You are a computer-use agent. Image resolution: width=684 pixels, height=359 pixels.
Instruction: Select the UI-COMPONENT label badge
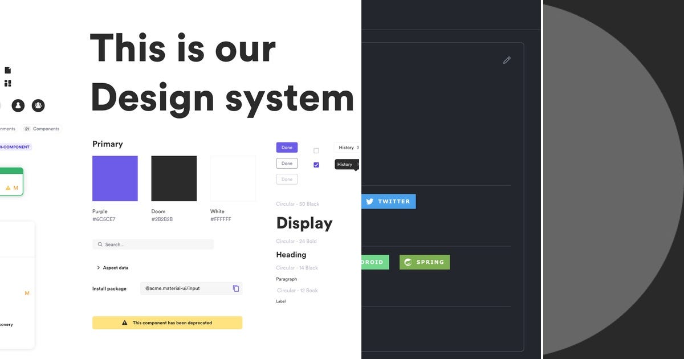[15, 146]
